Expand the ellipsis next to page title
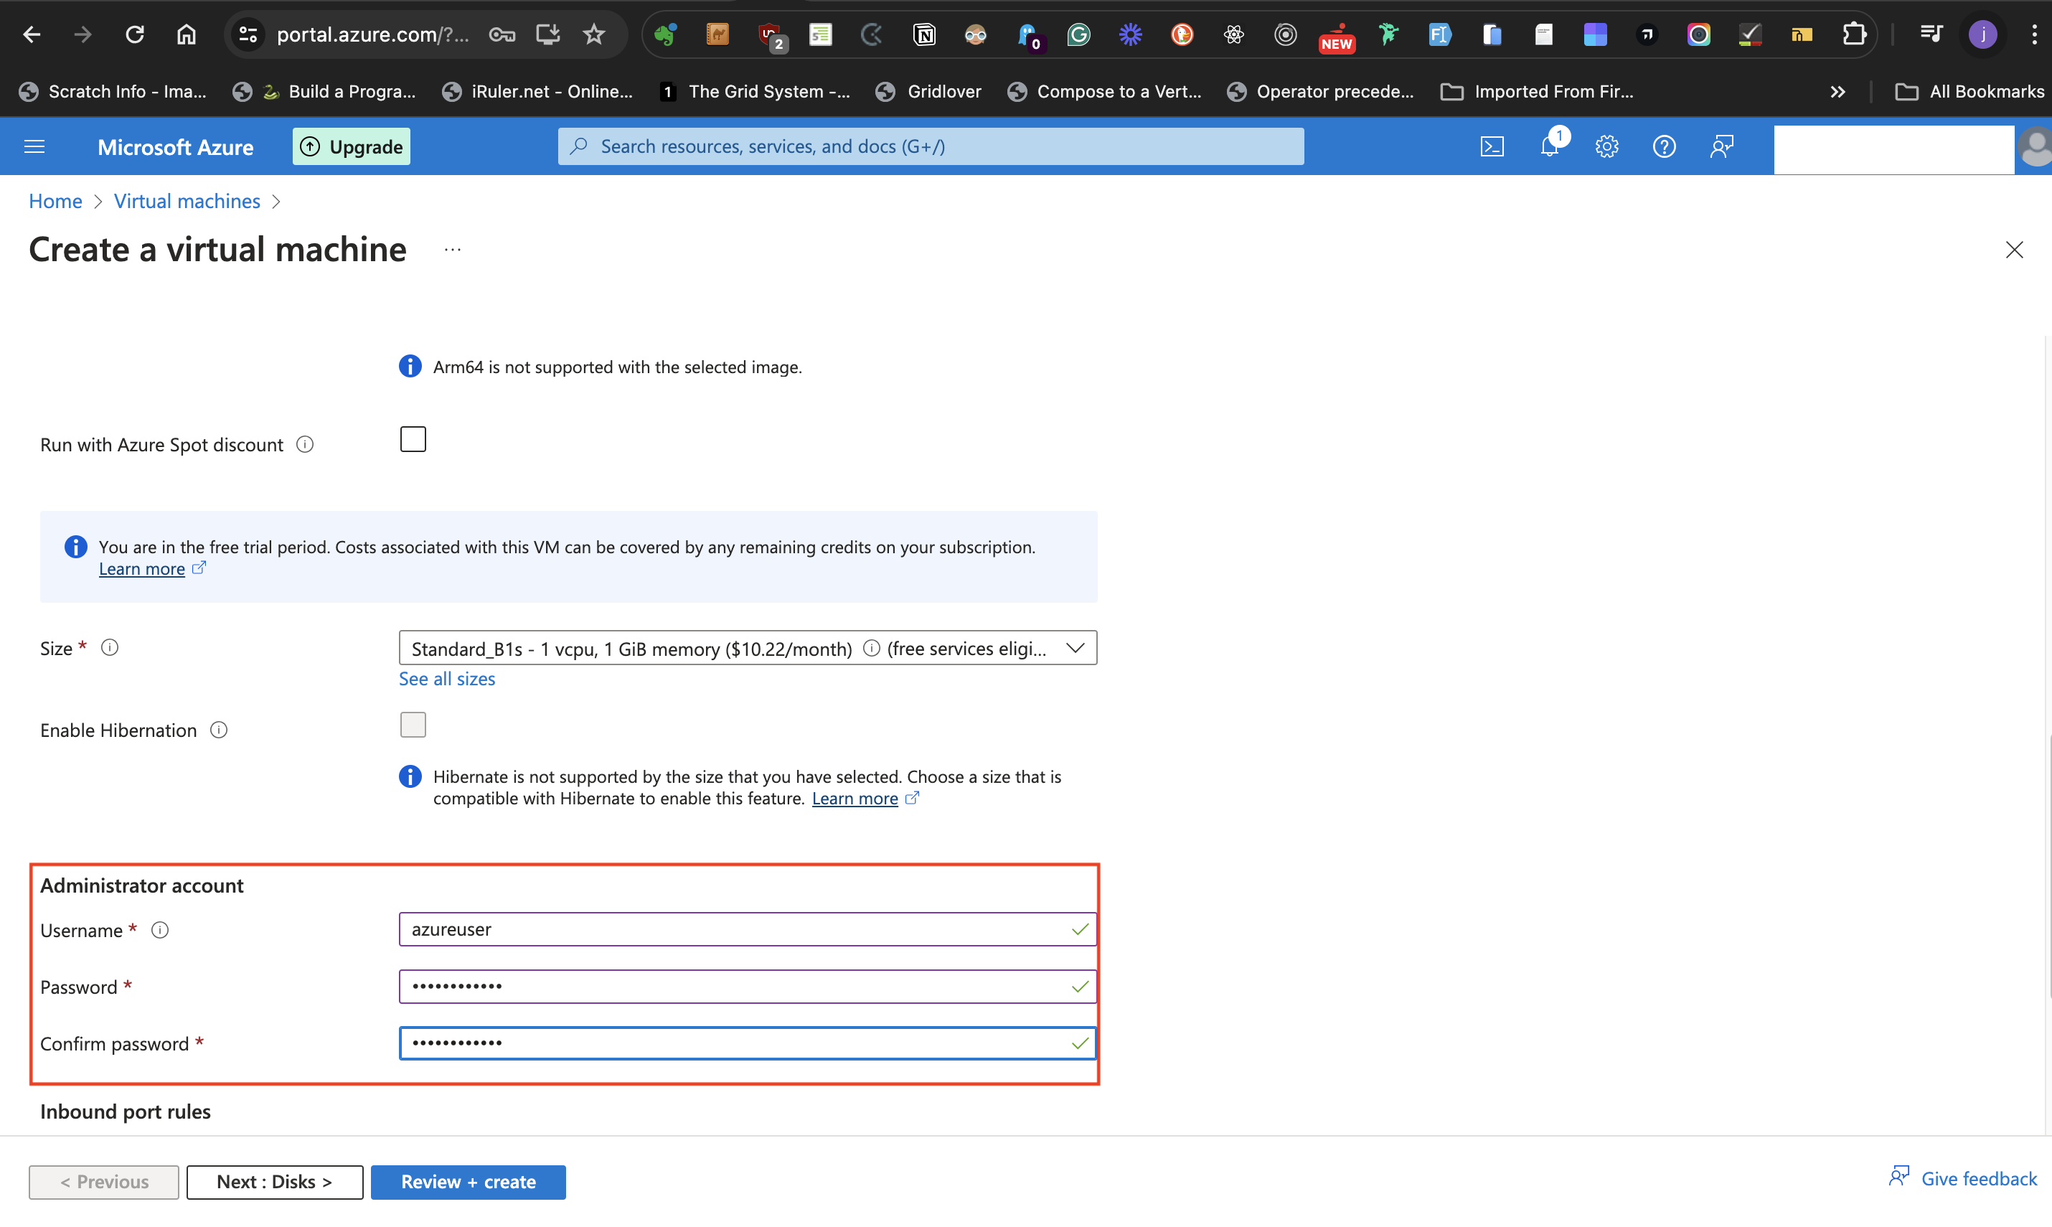Image resolution: width=2052 pixels, height=1227 pixels. [451, 249]
